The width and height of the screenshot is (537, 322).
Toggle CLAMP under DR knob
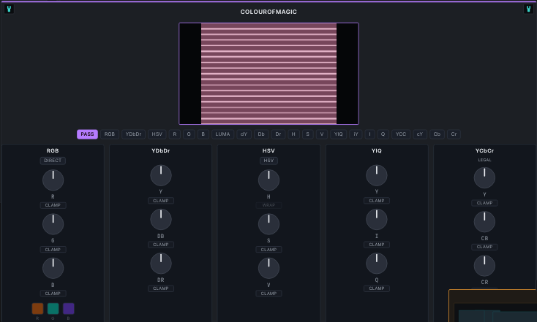click(x=161, y=288)
